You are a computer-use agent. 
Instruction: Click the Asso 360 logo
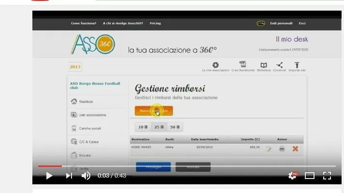pyautogui.click(x=93, y=44)
